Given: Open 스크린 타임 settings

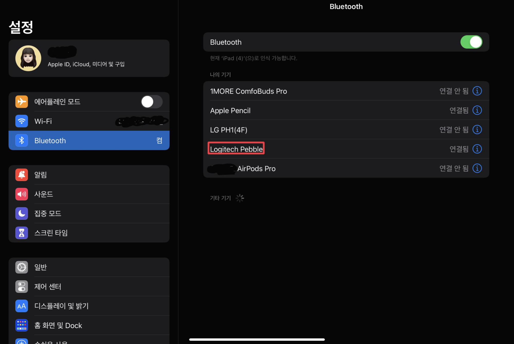Looking at the screenshot, I should [89, 233].
